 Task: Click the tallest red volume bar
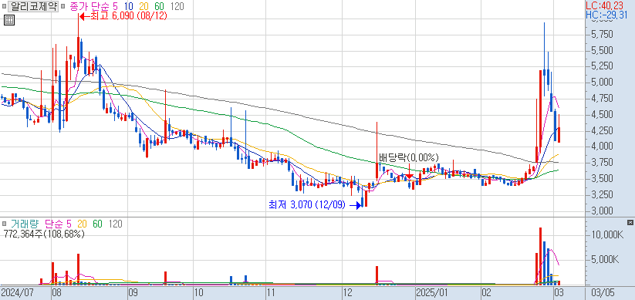point(541,256)
